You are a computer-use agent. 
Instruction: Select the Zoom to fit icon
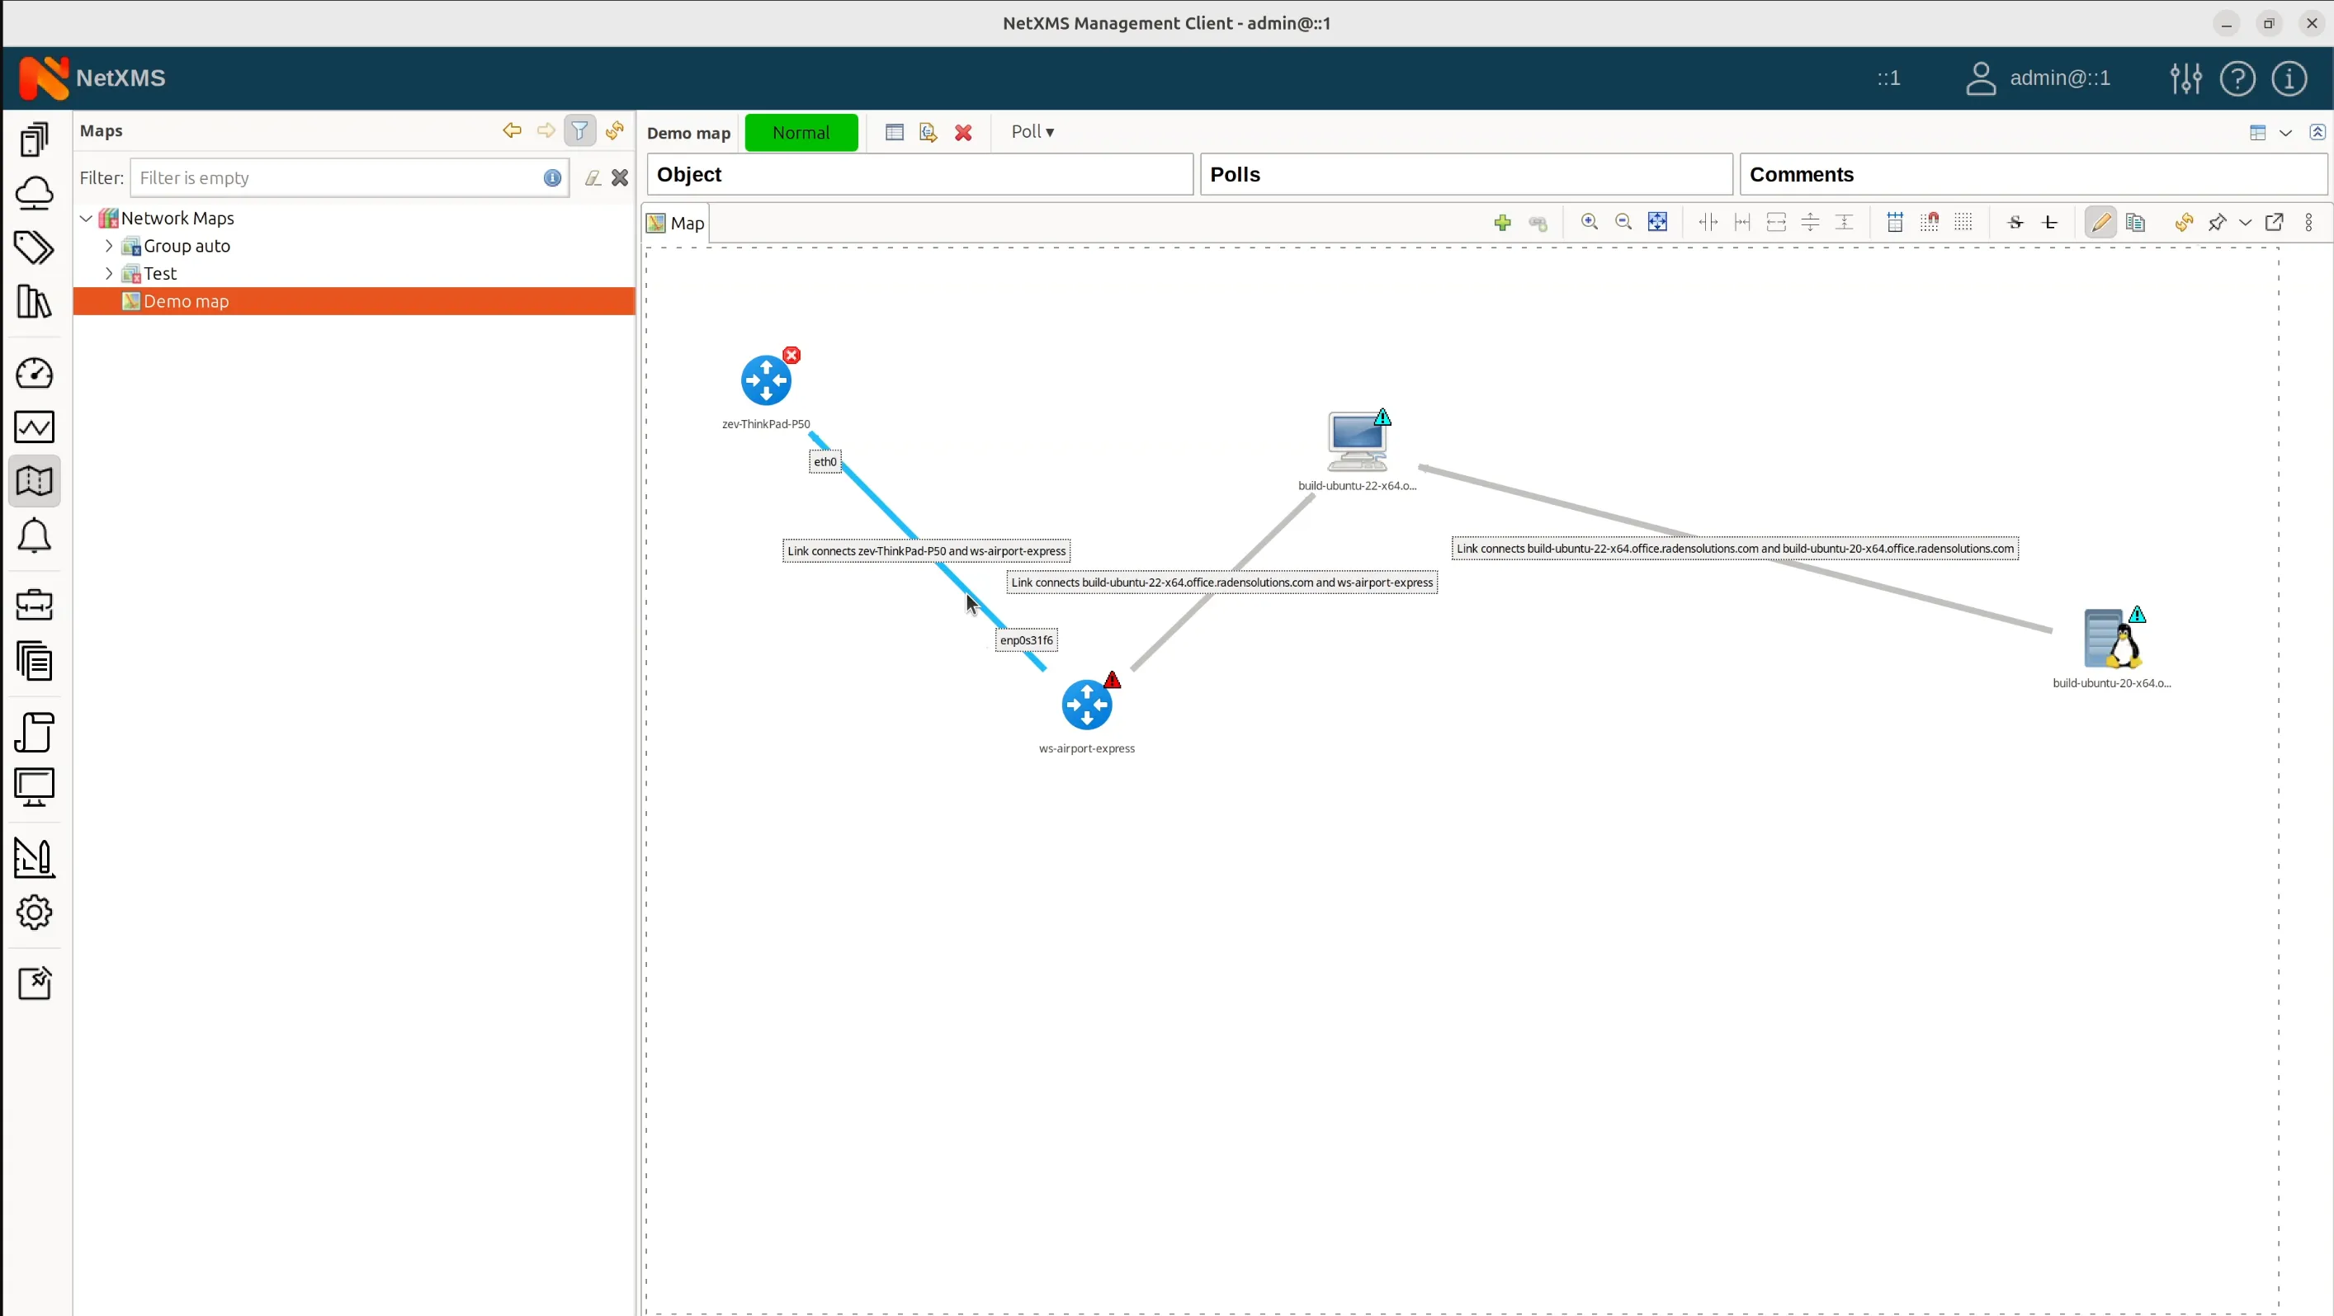1658,222
